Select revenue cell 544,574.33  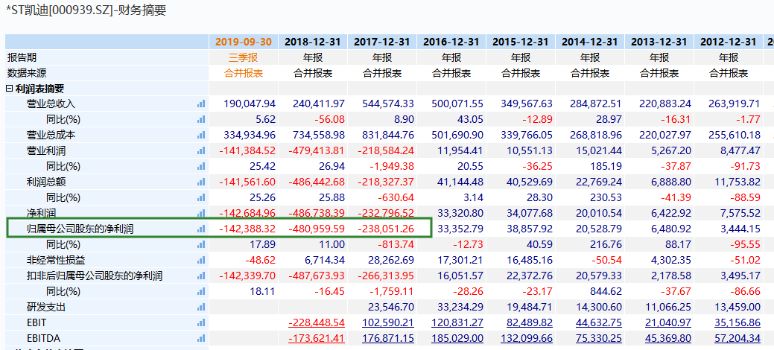coord(388,104)
